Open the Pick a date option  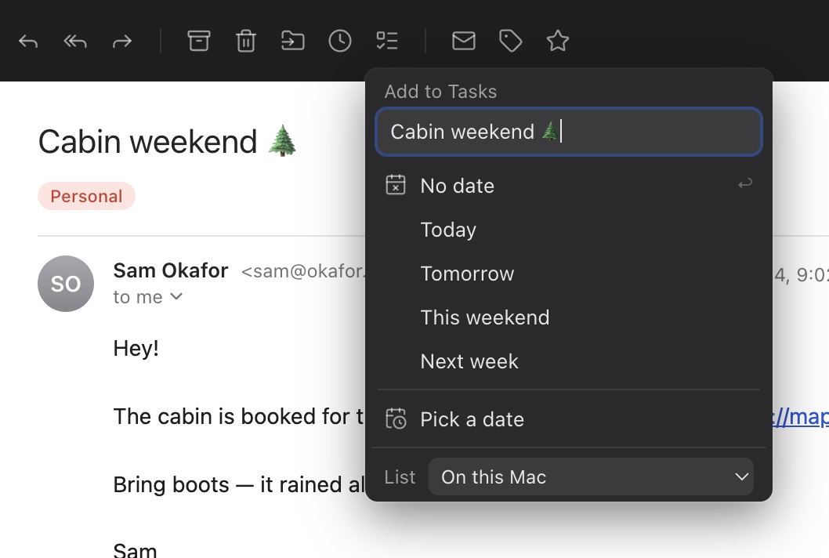(x=569, y=419)
